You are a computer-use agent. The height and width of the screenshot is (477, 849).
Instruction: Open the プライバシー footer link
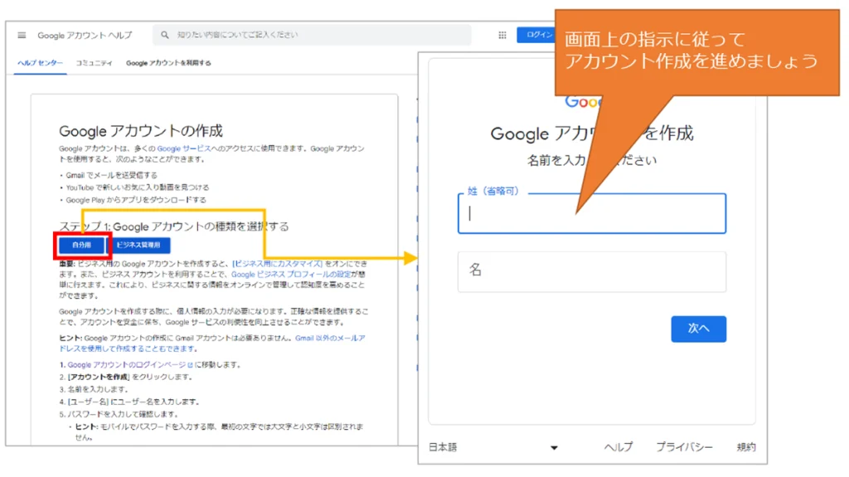(x=684, y=447)
